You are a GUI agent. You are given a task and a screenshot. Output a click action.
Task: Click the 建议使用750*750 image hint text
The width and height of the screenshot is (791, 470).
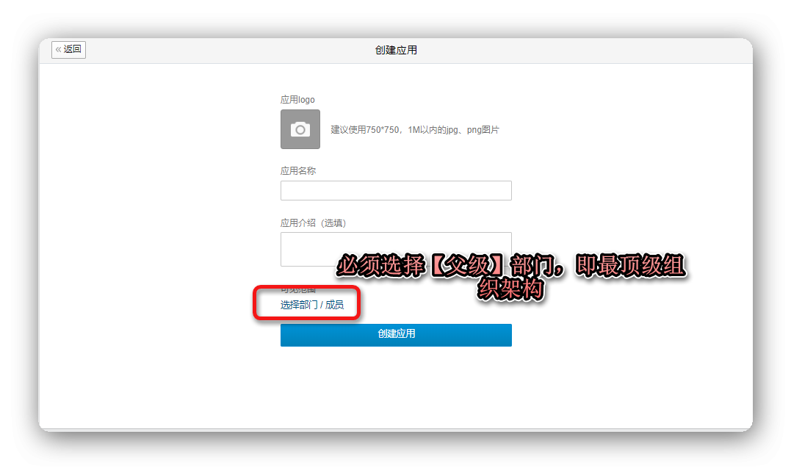(366, 130)
